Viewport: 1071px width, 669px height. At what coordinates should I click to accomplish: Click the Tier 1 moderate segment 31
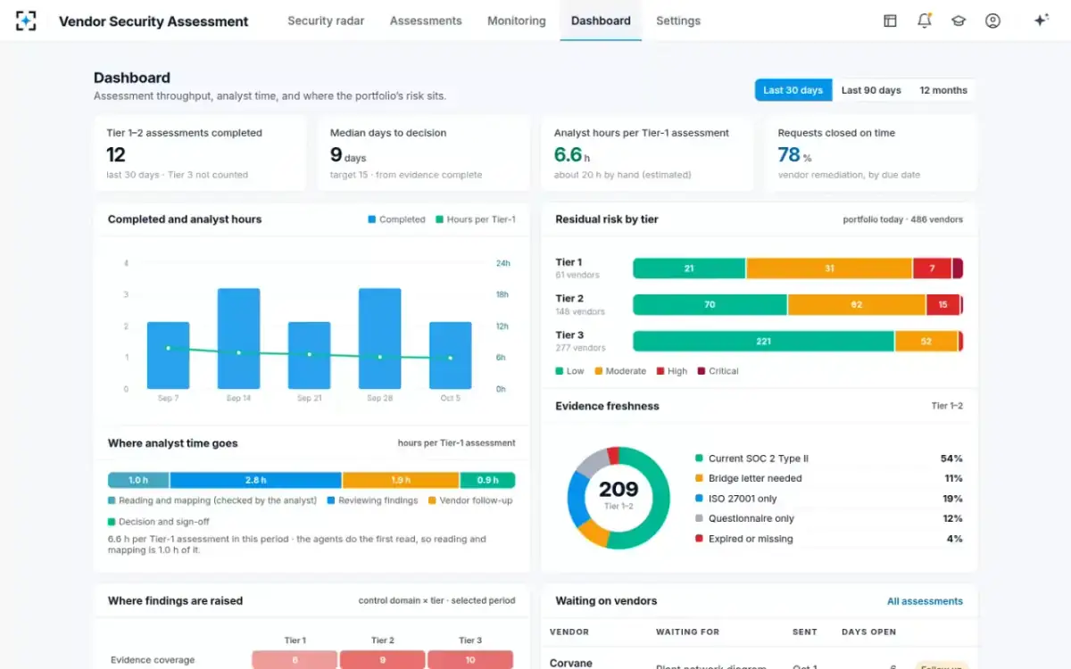coord(829,268)
